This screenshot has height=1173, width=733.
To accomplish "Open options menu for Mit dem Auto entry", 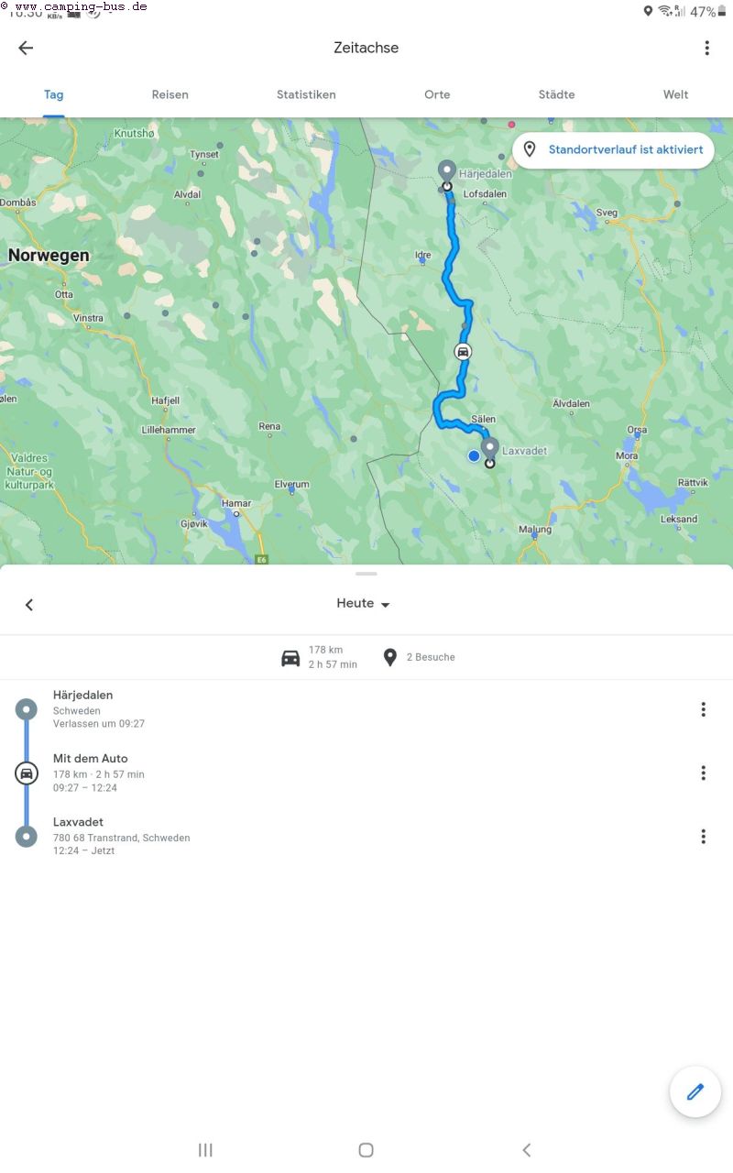I will (703, 773).
